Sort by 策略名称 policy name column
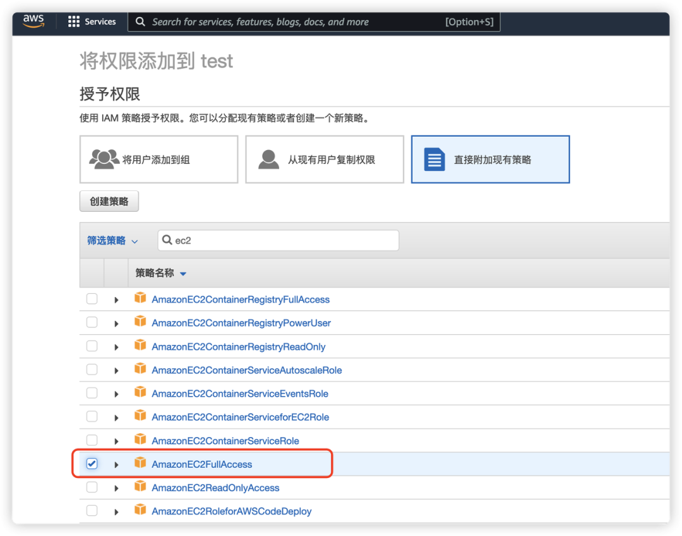The width and height of the screenshot is (682, 536). point(160,273)
